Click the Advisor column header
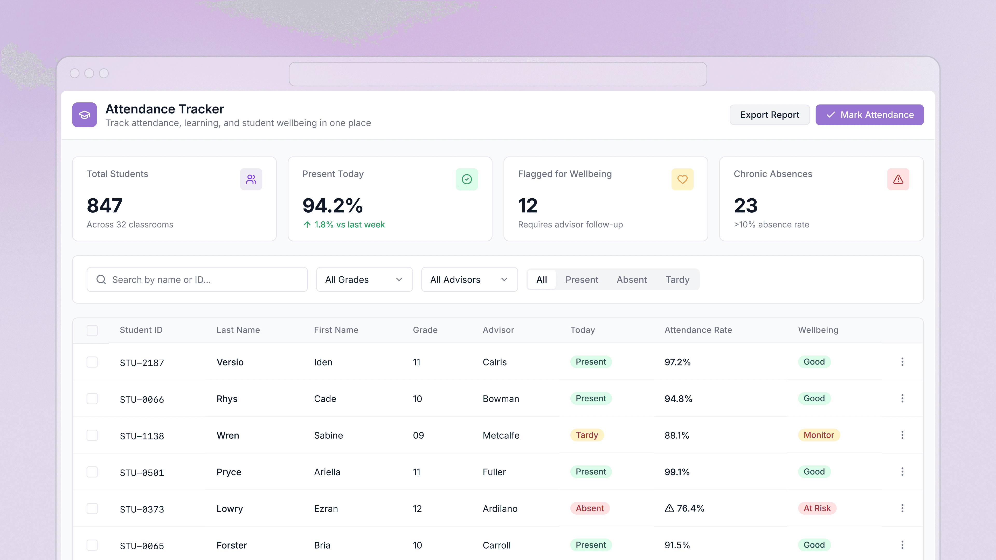Image resolution: width=996 pixels, height=560 pixels. point(498,330)
